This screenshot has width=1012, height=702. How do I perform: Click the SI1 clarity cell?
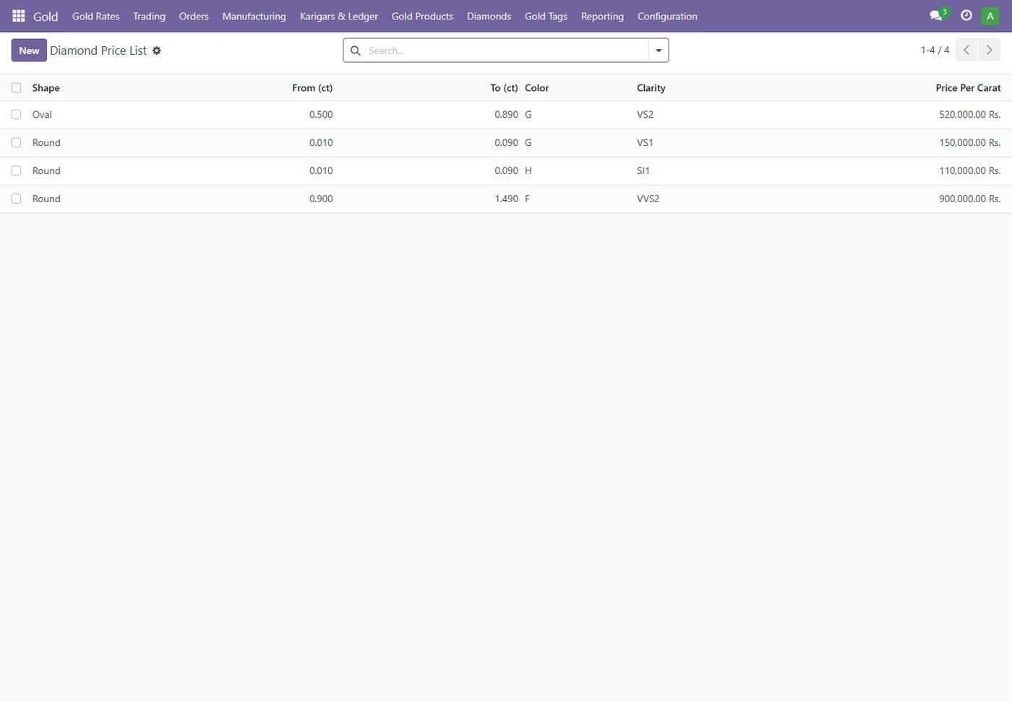point(643,170)
